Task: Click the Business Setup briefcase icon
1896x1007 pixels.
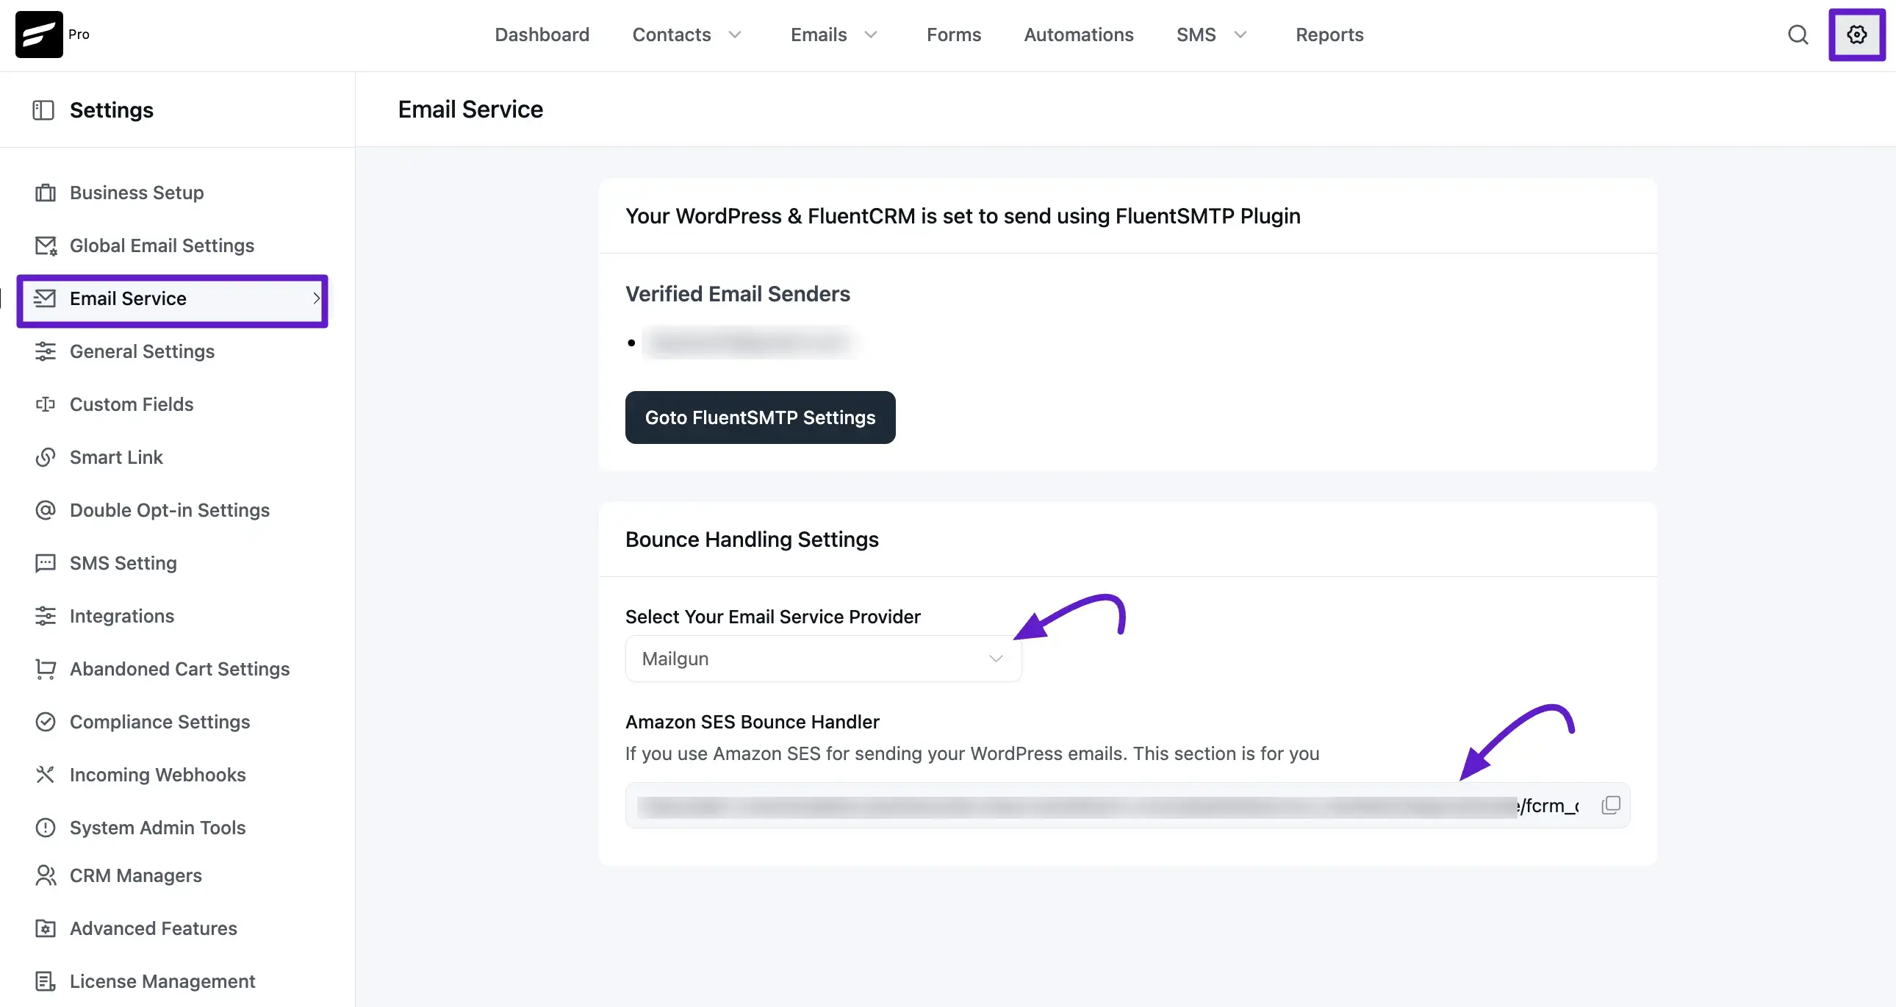Action: pyautogui.click(x=46, y=193)
